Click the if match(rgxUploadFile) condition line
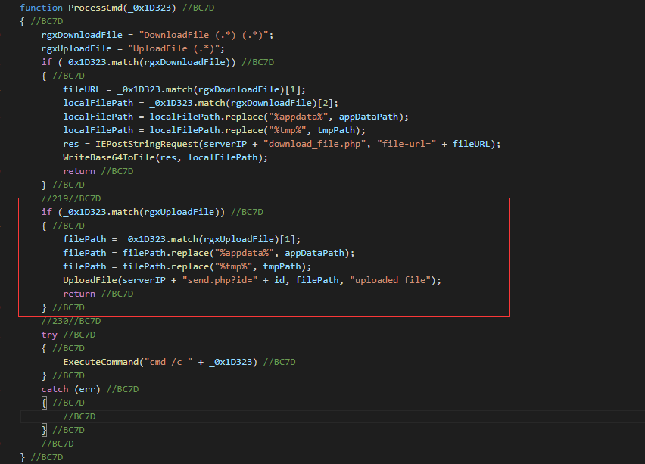645x464 pixels. click(x=152, y=212)
